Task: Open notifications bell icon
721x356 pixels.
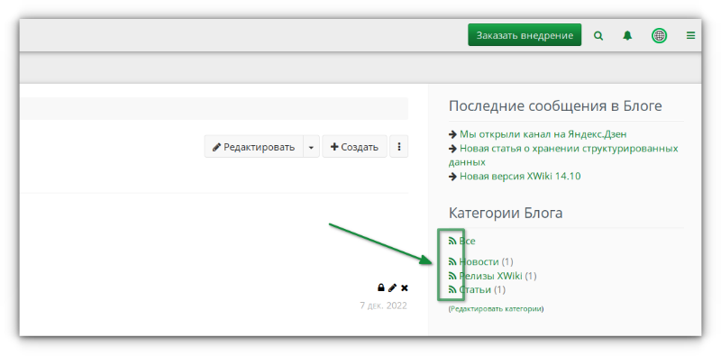Action: click(627, 35)
